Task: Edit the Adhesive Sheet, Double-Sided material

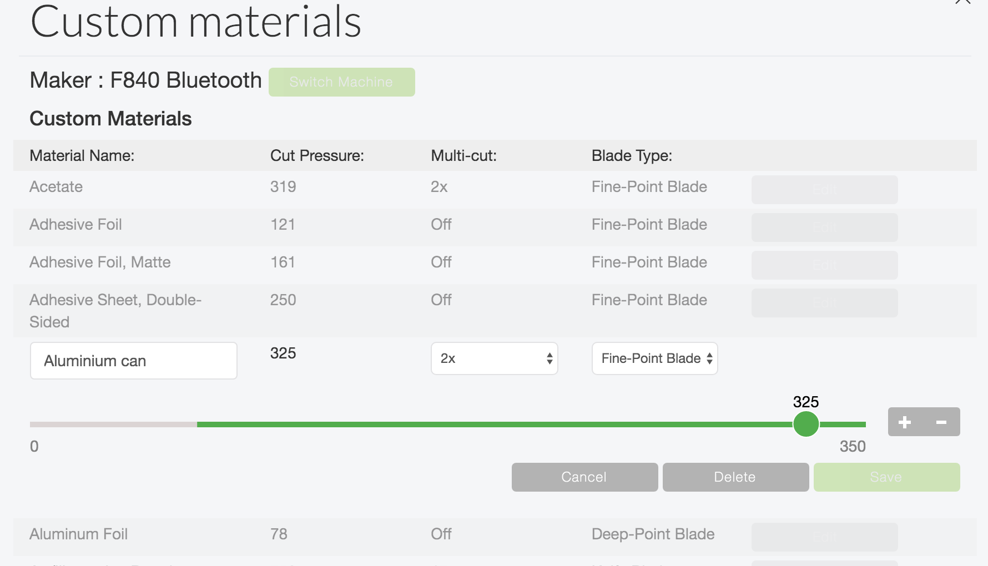Action: [x=824, y=303]
